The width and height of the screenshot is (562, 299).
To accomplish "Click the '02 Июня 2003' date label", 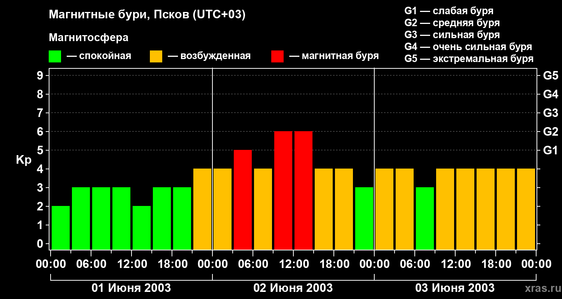I will (293, 288).
